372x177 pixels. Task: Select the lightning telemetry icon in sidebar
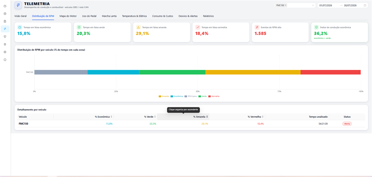click(5, 29)
